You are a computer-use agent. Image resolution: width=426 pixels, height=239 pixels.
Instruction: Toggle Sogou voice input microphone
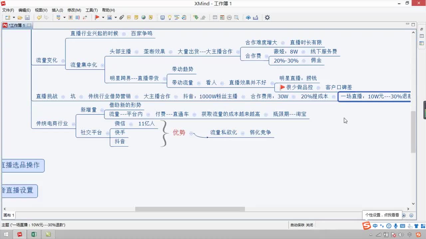(x=395, y=226)
